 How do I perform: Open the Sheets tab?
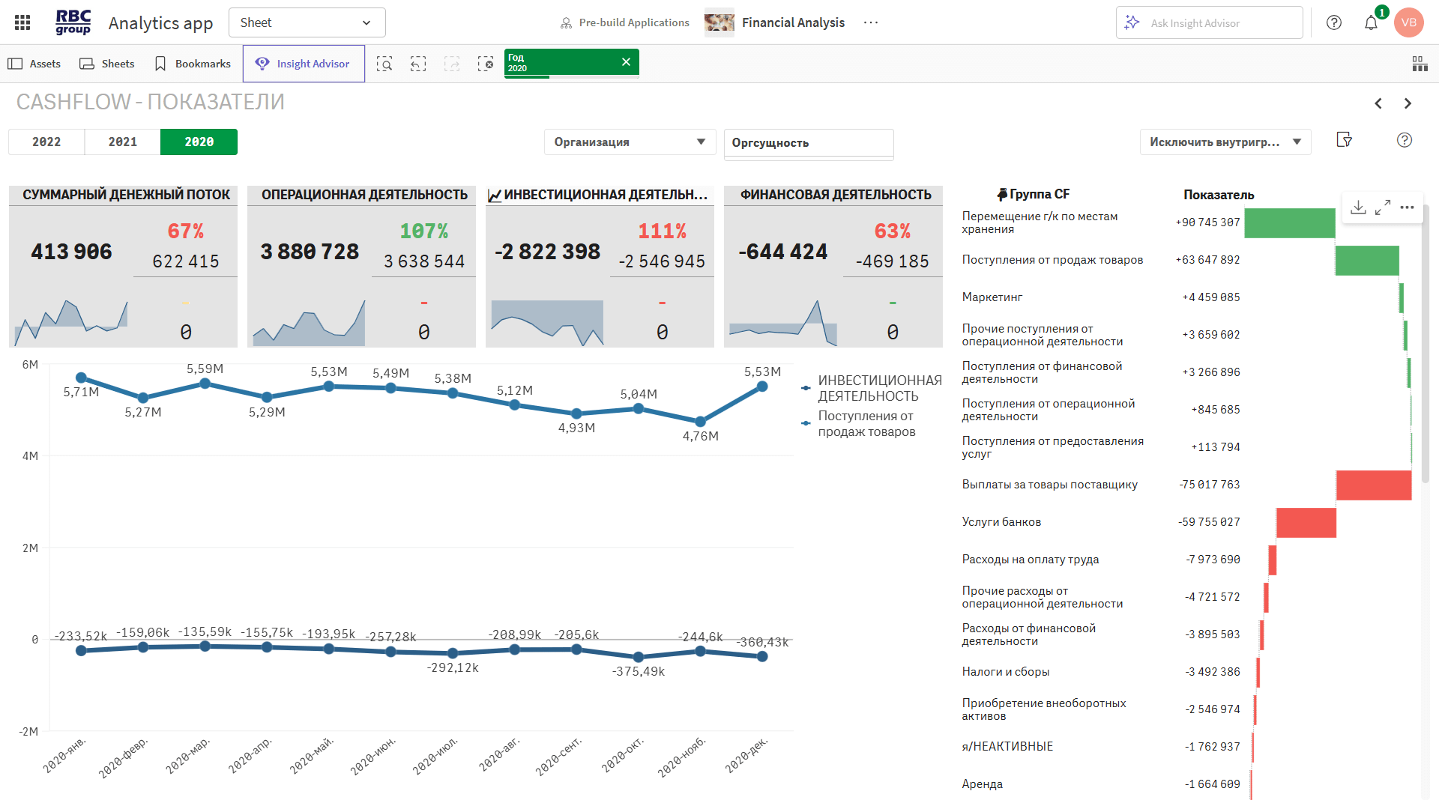(x=107, y=64)
